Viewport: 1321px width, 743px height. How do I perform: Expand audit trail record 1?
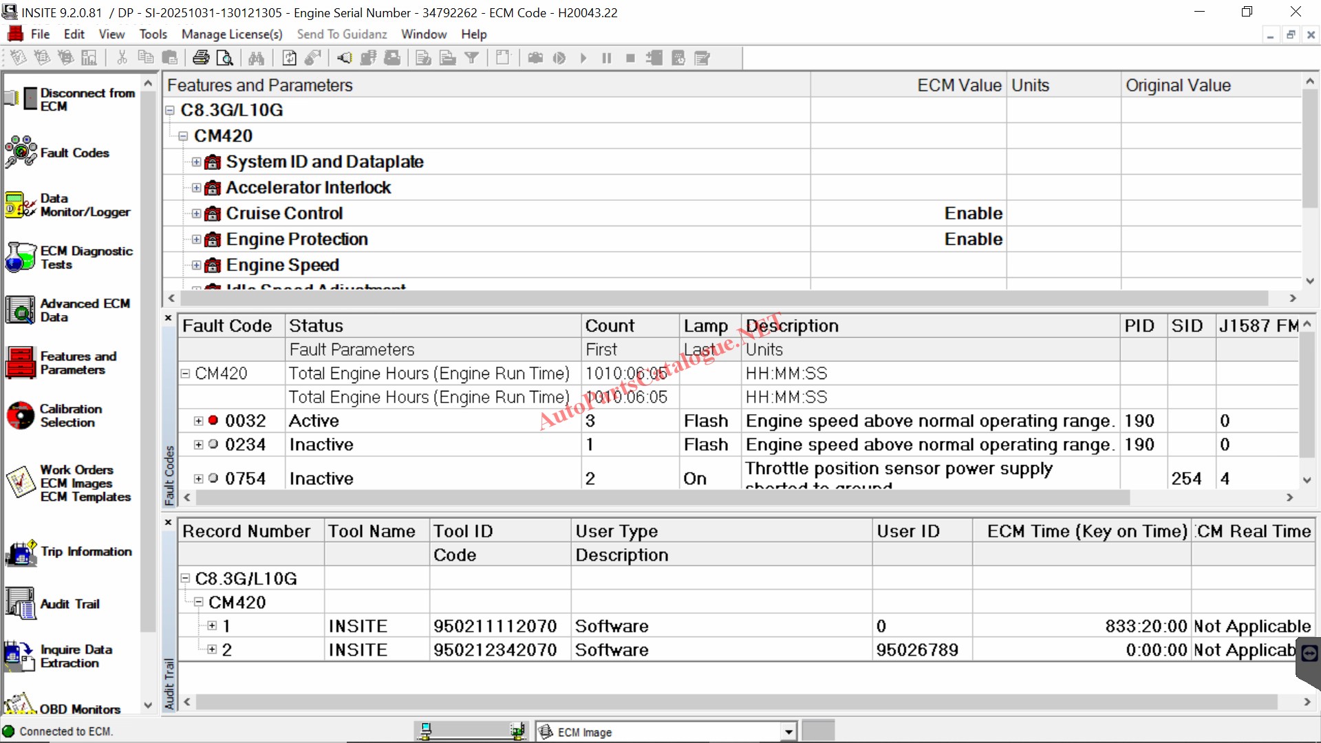coord(212,626)
